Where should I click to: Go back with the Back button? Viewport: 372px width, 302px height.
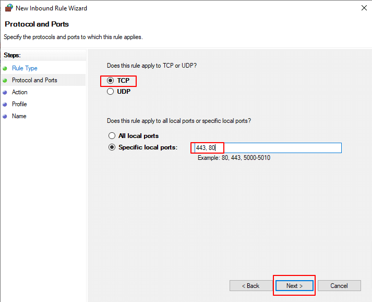pos(250,286)
